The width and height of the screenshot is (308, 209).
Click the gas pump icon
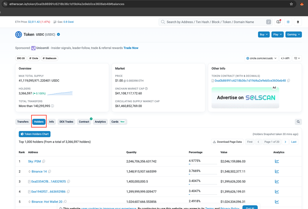(55, 22)
